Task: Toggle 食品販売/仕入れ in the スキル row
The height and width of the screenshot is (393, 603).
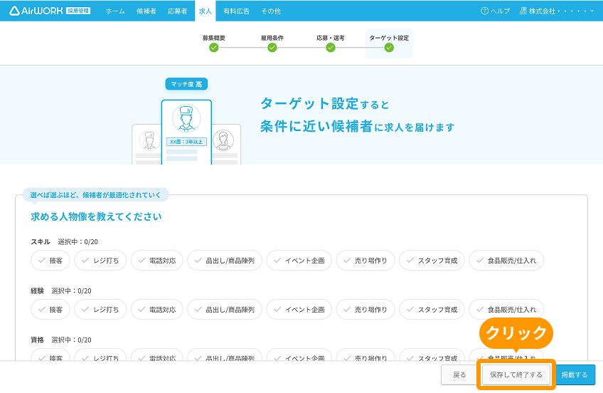Action: pos(506,261)
